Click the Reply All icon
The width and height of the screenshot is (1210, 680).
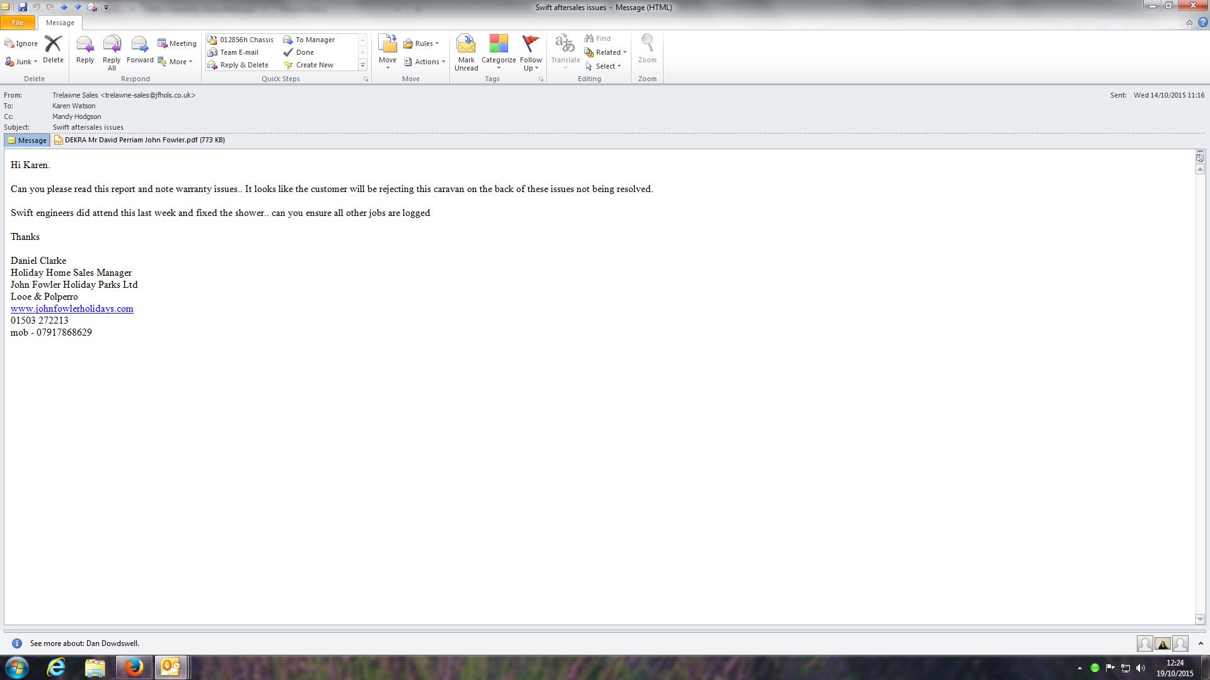pyautogui.click(x=112, y=45)
